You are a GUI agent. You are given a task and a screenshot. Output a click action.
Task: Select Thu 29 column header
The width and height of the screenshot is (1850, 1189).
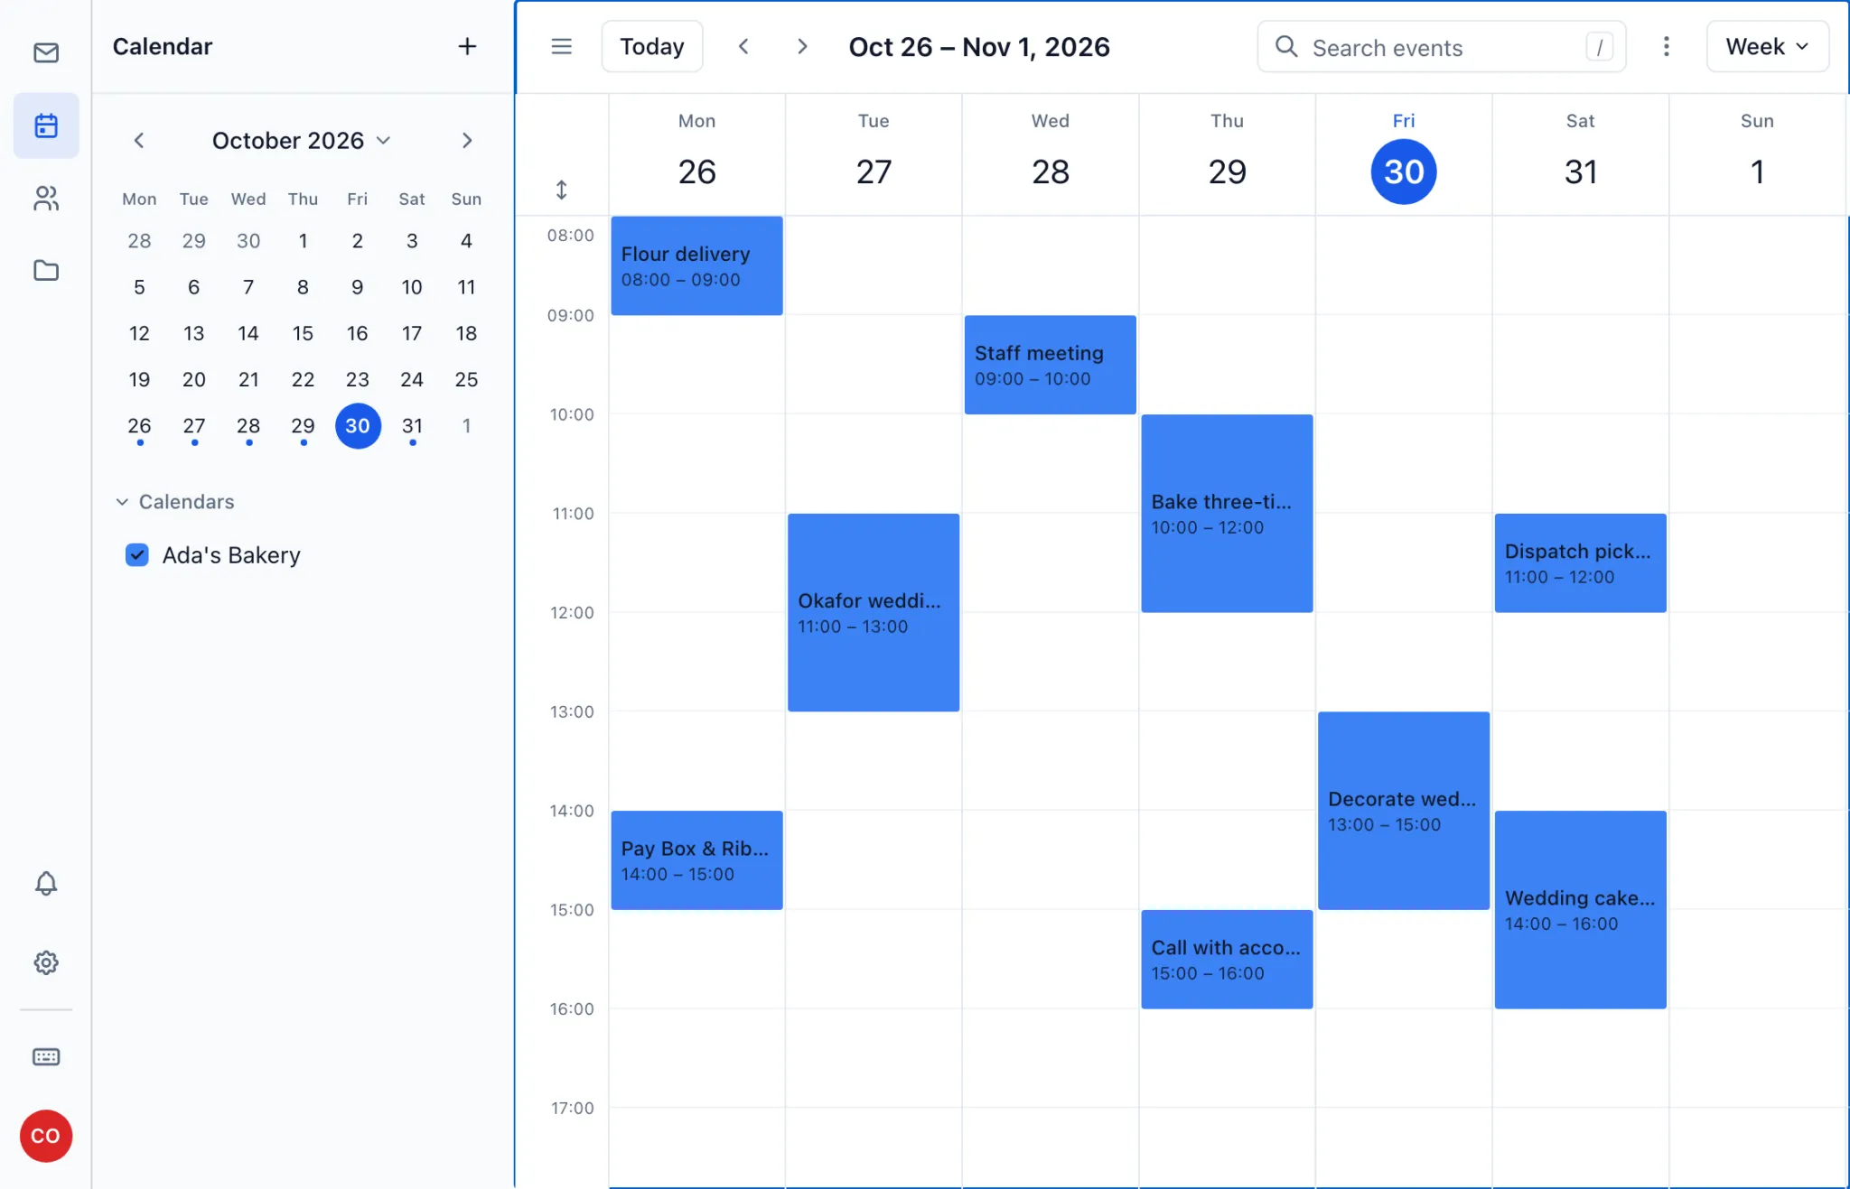(1227, 153)
